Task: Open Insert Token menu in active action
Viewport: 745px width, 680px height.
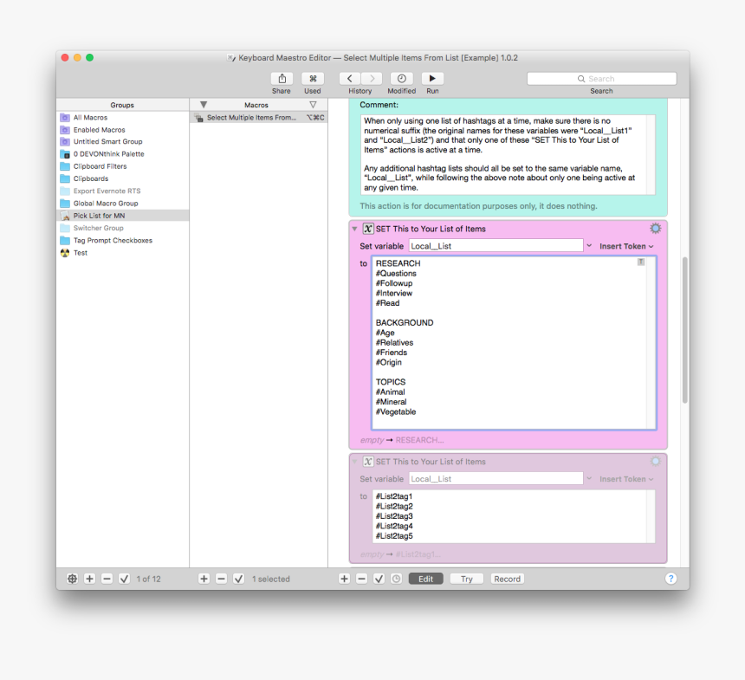Action: [x=626, y=246]
